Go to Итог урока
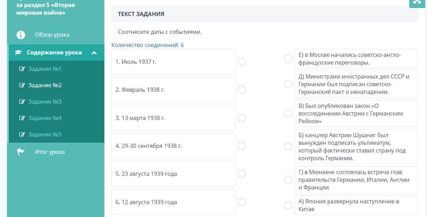 click(50, 152)
